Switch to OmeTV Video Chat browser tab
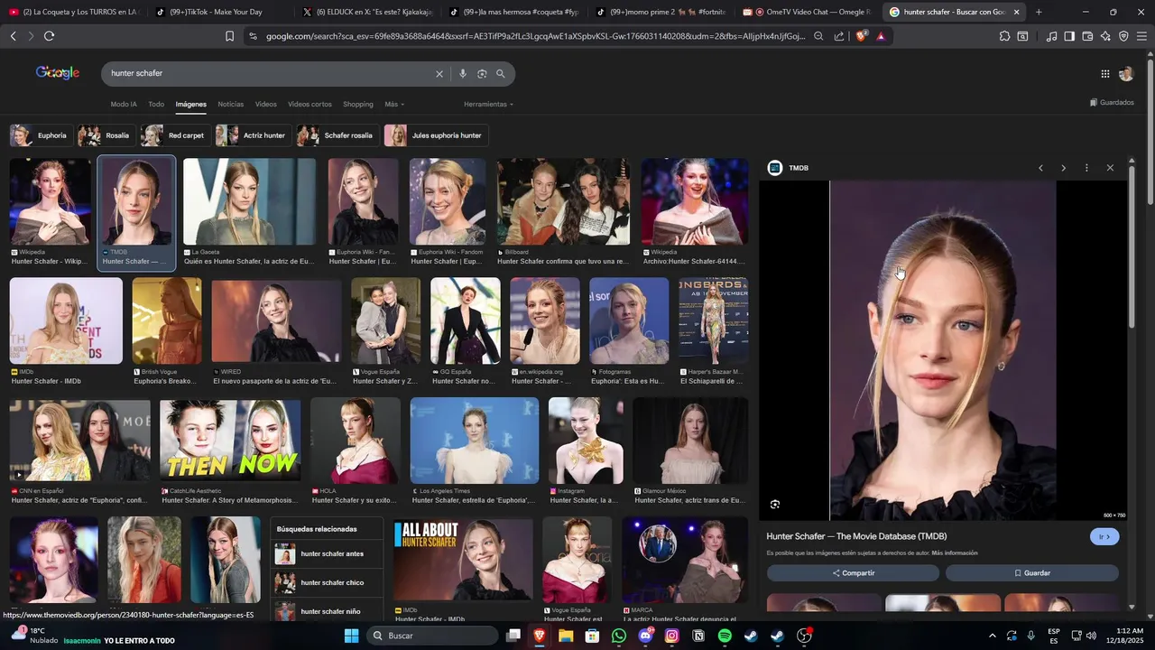Image resolution: width=1155 pixels, height=650 pixels. (x=808, y=12)
